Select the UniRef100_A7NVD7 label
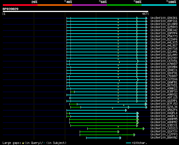The width and height of the screenshot is (179, 145). (x=164, y=64)
